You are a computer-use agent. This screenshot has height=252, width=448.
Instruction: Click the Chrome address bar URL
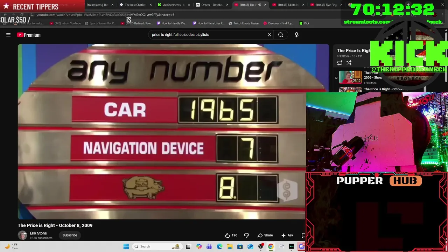coord(105,15)
